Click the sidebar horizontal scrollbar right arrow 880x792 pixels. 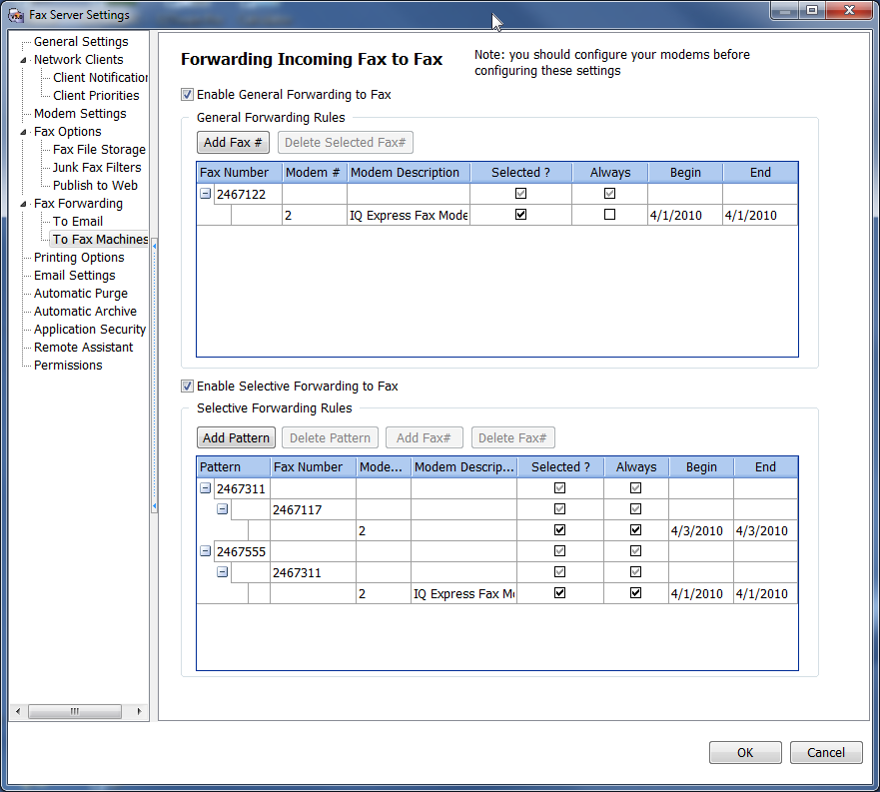pyautogui.click(x=139, y=711)
